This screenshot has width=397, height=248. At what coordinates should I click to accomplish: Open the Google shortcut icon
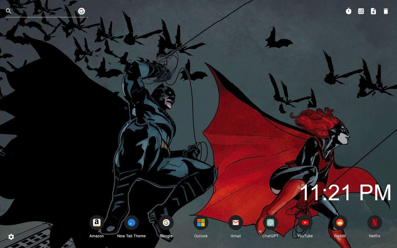(166, 223)
